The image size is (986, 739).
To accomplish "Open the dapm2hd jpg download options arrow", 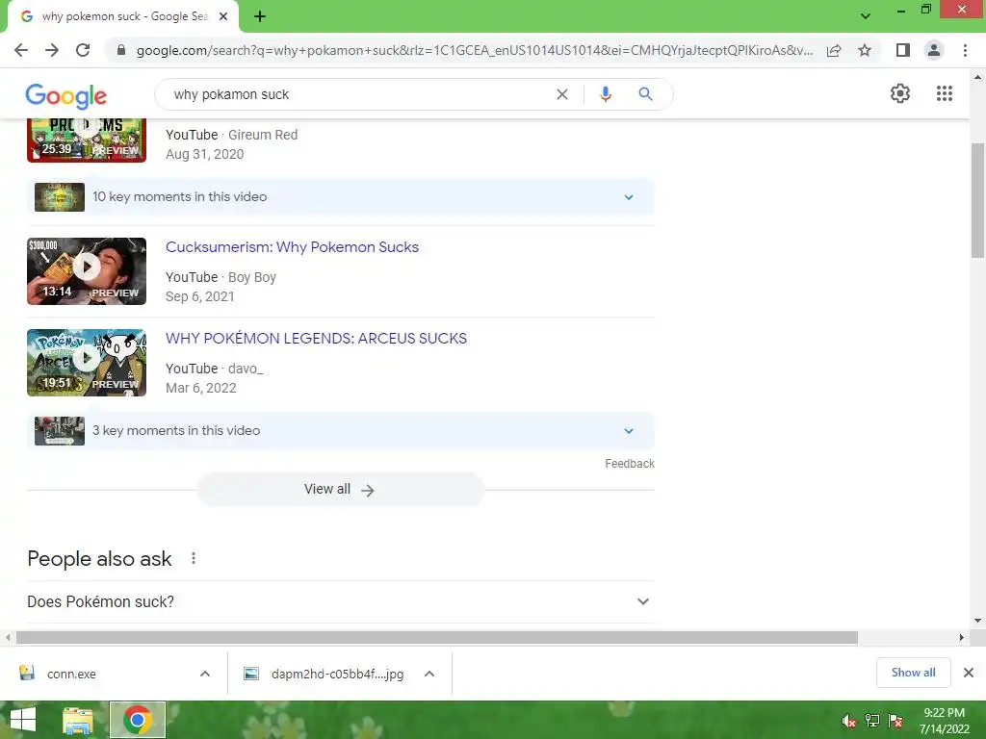I will pyautogui.click(x=428, y=674).
